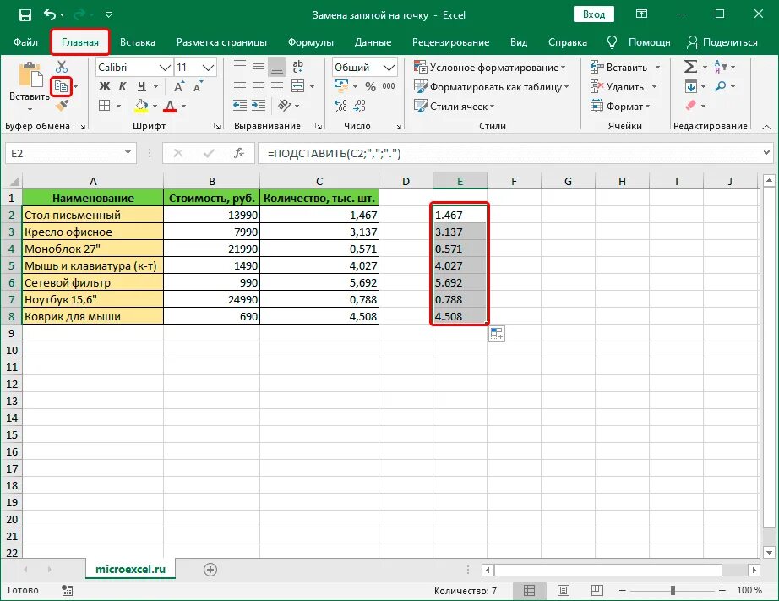Click the 000 comma style icon
This screenshot has height=601, width=779.
389,86
